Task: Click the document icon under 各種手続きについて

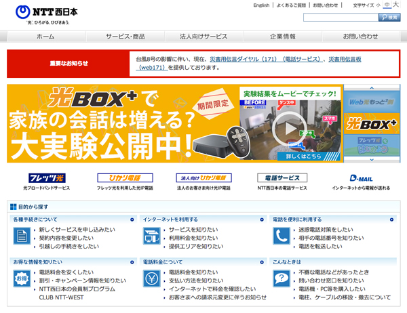Action: pos(20,236)
